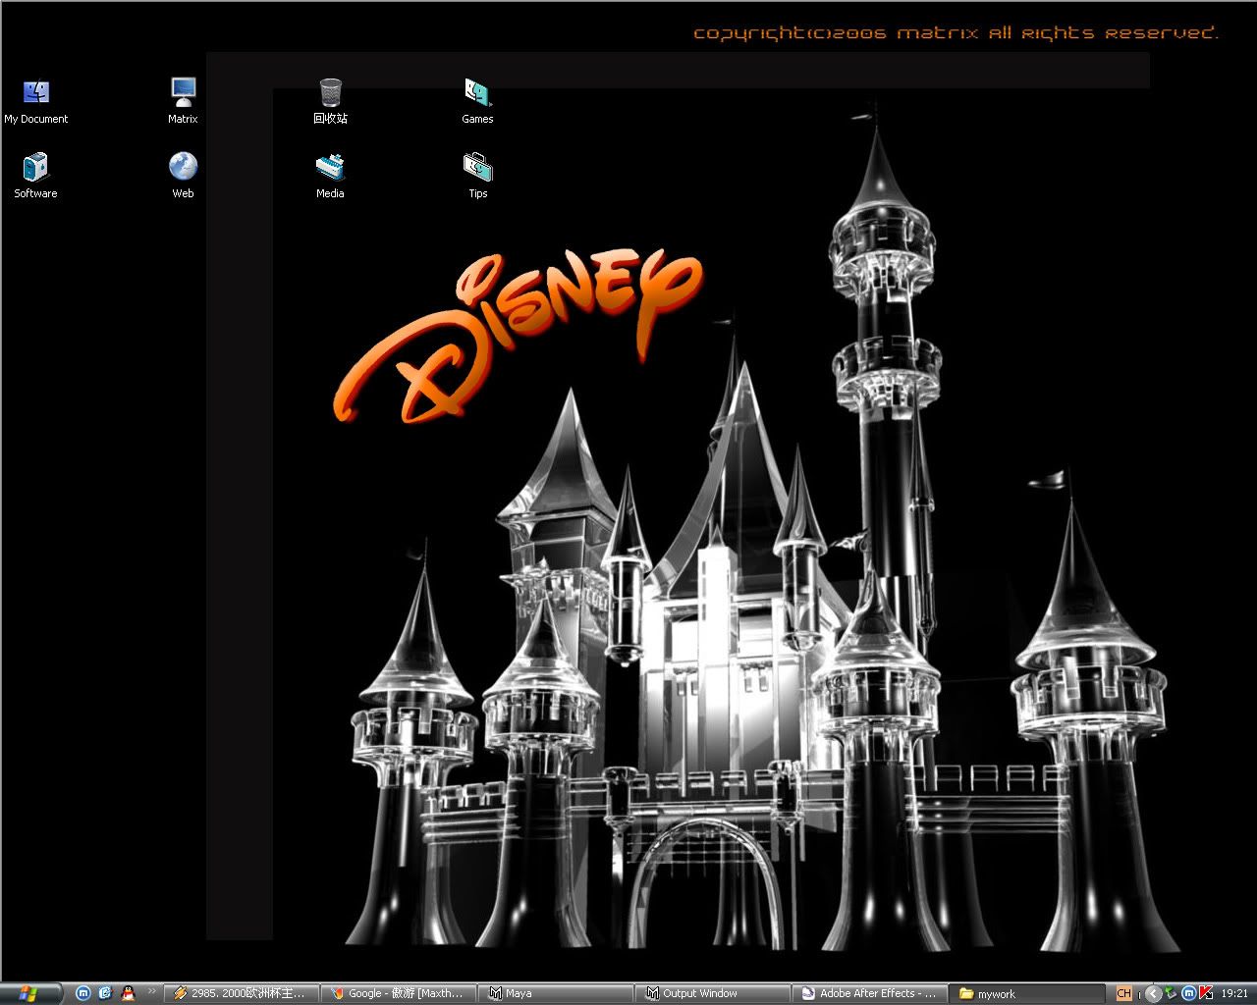Click the green network tray icon
This screenshot has width=1257, height=1005.
tap(1171, 994)
